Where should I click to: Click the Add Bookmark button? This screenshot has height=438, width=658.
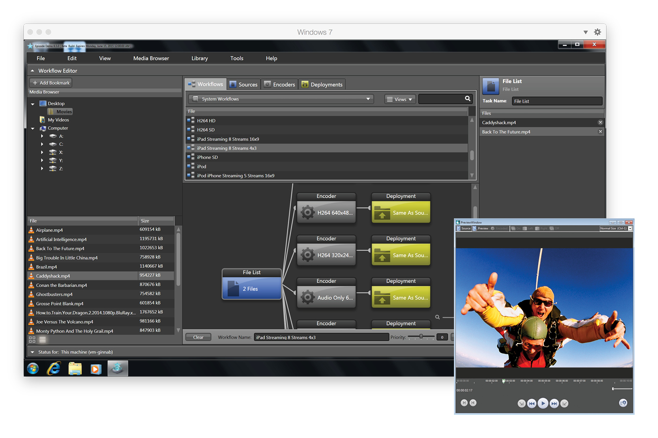coord(51,83)
